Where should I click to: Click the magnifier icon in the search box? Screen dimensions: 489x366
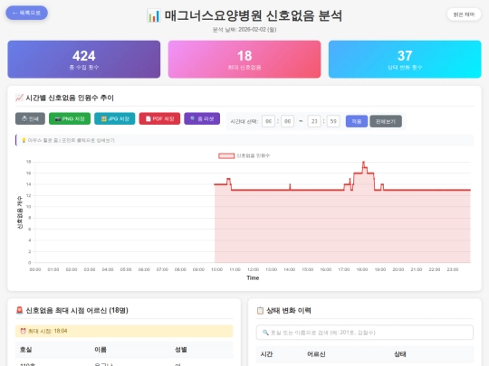(x=265, y=333)
